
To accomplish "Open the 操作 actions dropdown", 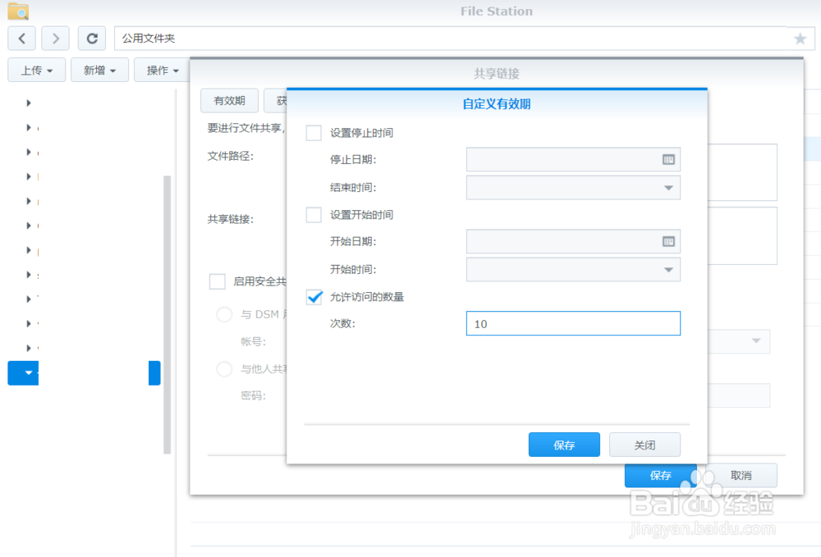I will tap(159, 70).
